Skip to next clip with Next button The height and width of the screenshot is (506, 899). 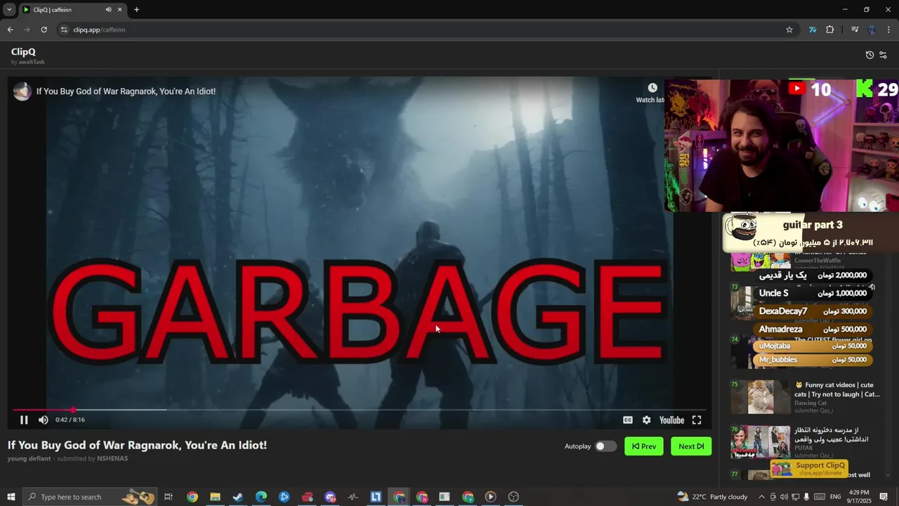tap(691, 446)
